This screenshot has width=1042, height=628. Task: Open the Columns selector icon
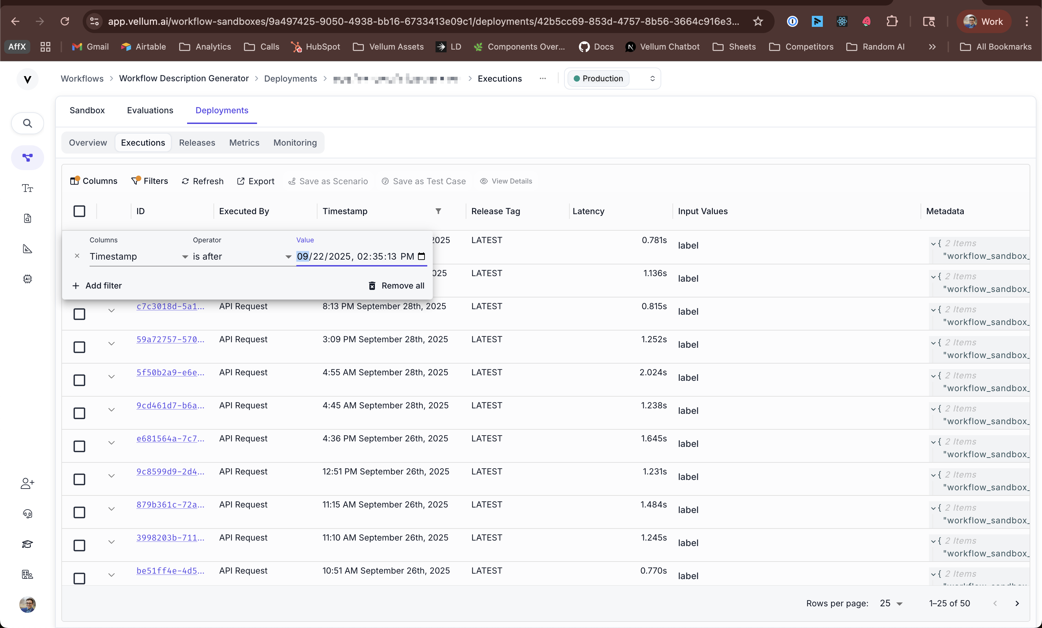74,181
